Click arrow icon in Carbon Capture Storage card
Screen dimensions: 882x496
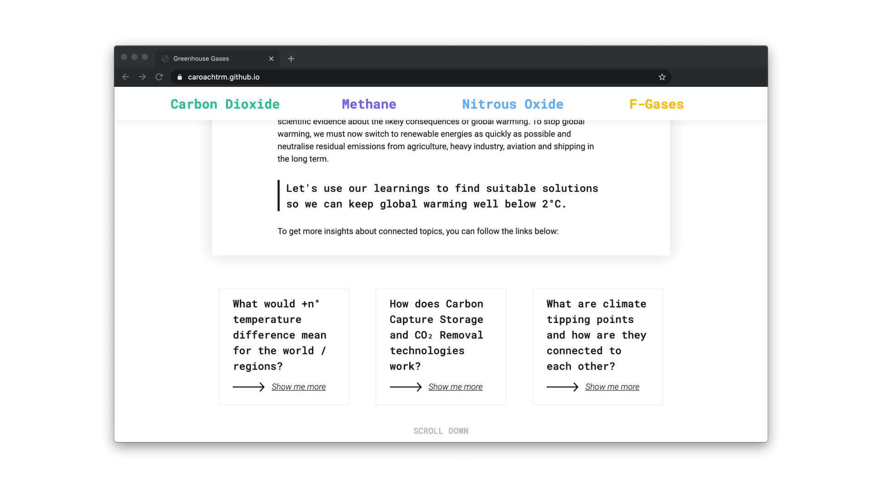pyautogui.click(x=406, y=387)
